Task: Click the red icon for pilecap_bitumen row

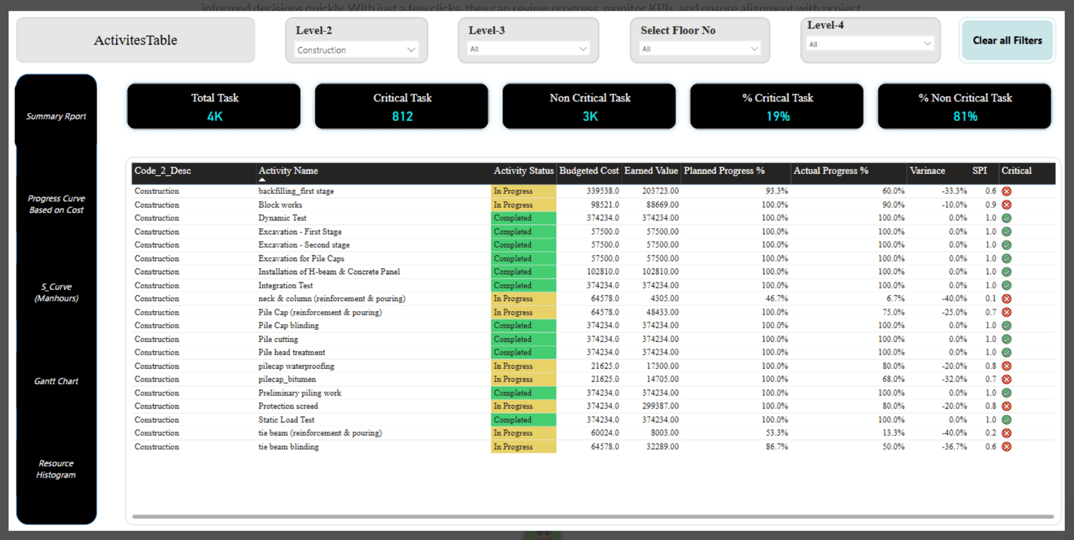Action: click(x=1006, y=379)
